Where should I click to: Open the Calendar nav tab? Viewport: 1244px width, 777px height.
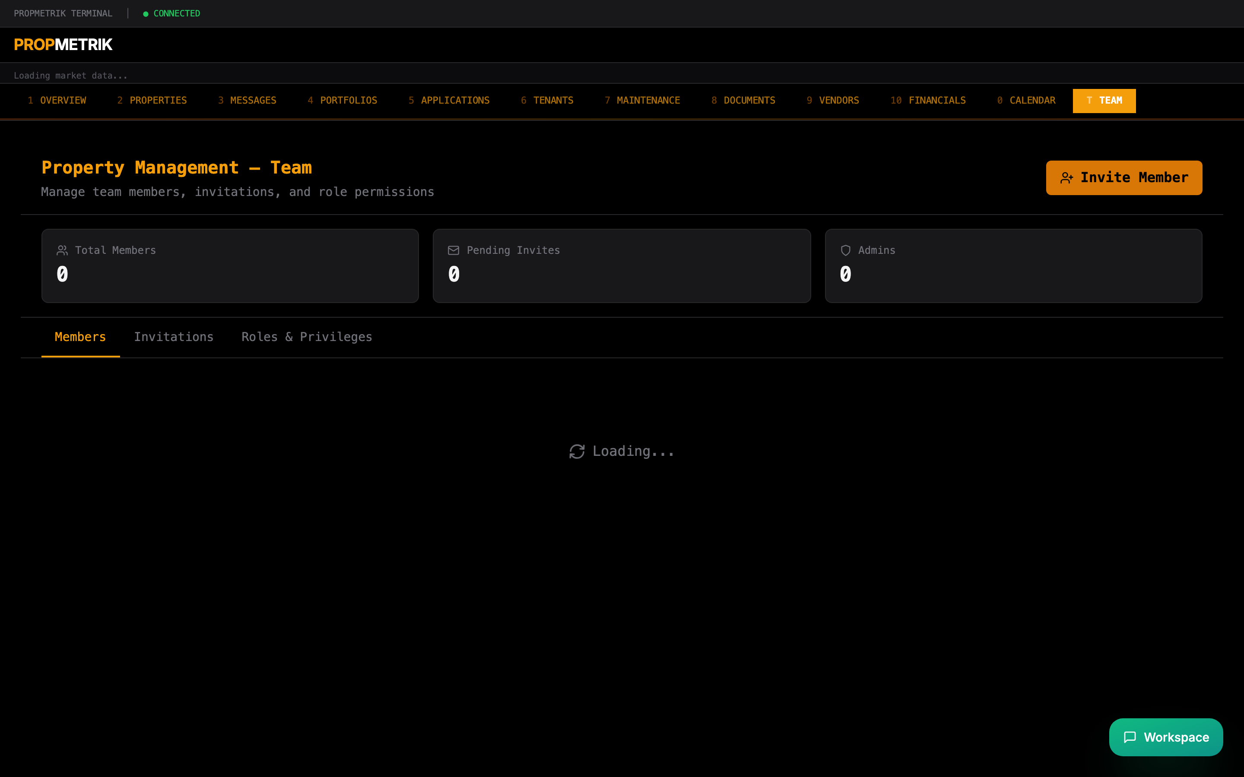pyautogui.click(x=1026, y=100)
